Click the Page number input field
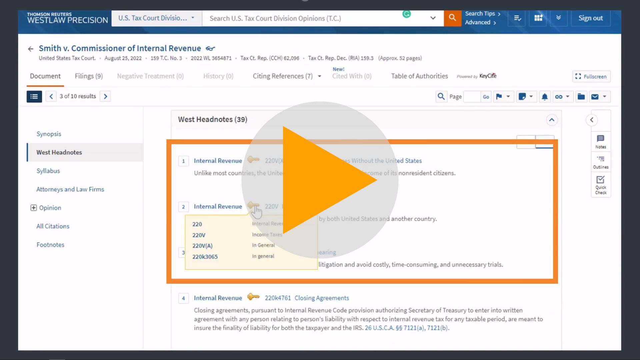640x360 pixels. 472,96
